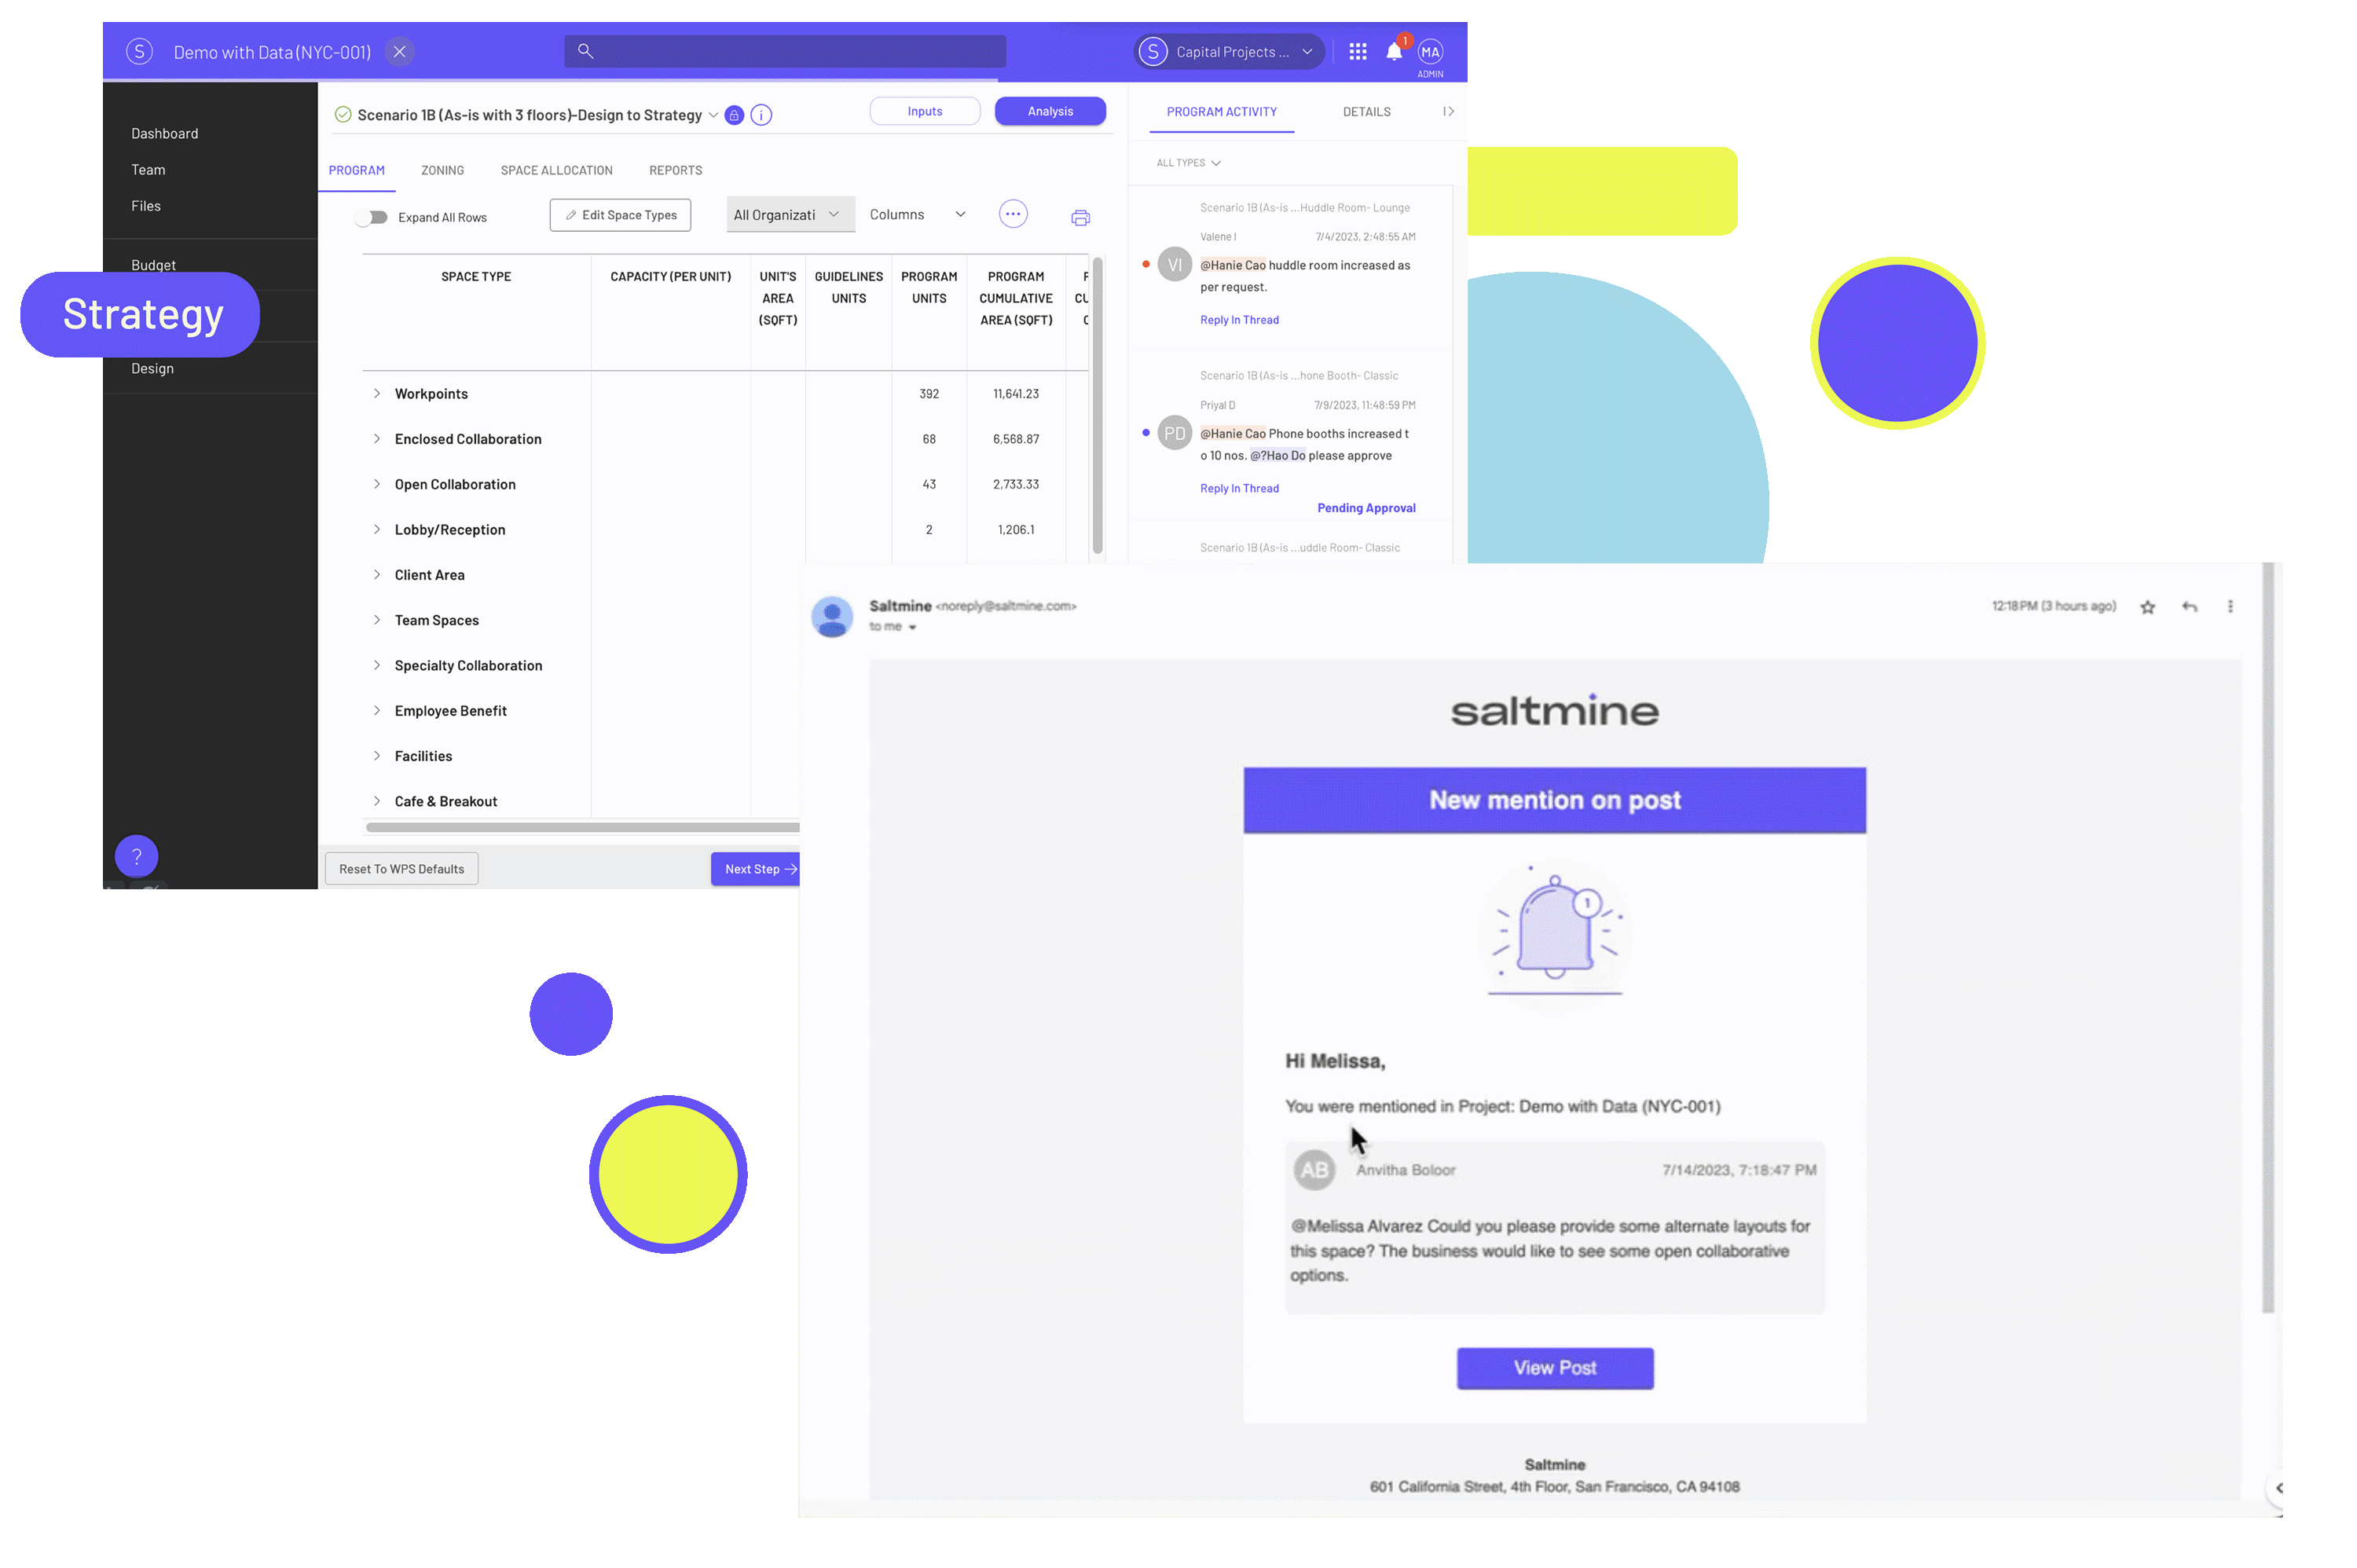Click the notification bell icon
This screenshot has width=2357, height=1568.
pyautogui.click(x=1393, y=51)
